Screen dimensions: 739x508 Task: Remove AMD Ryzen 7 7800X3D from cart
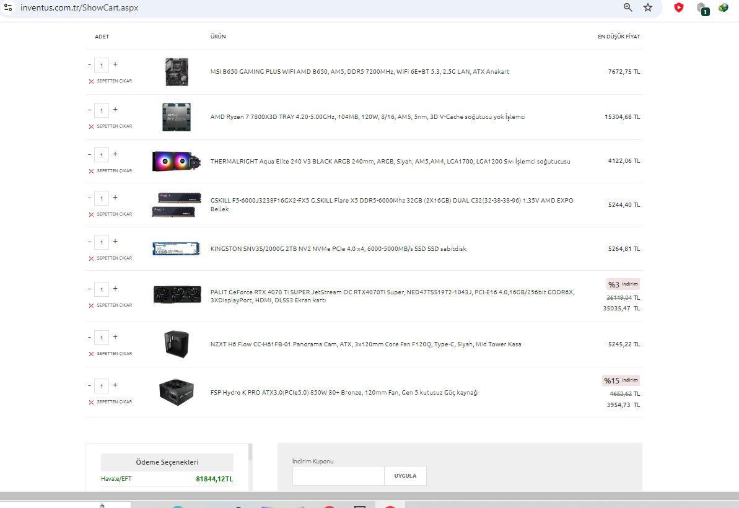coord(110,126)
